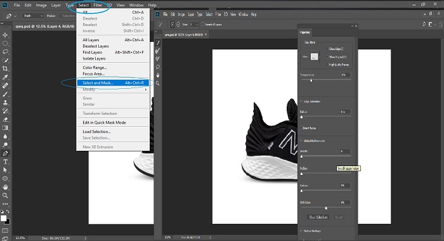The height and width of the screenshot is (241, 444).
Task: Reset to default foreground and background colors
Action: (2, 211)
